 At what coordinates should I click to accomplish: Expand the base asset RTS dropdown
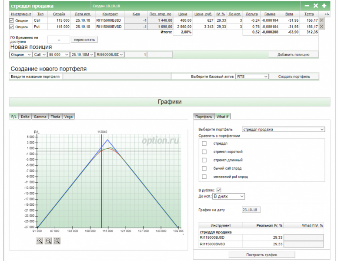tap(252, 76)
